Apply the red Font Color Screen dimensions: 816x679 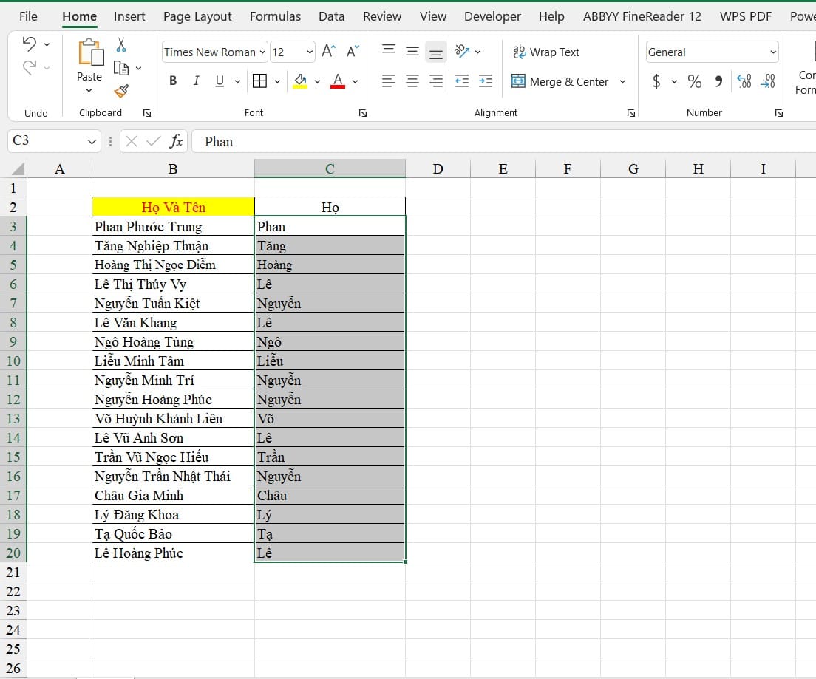click(338, 81)
